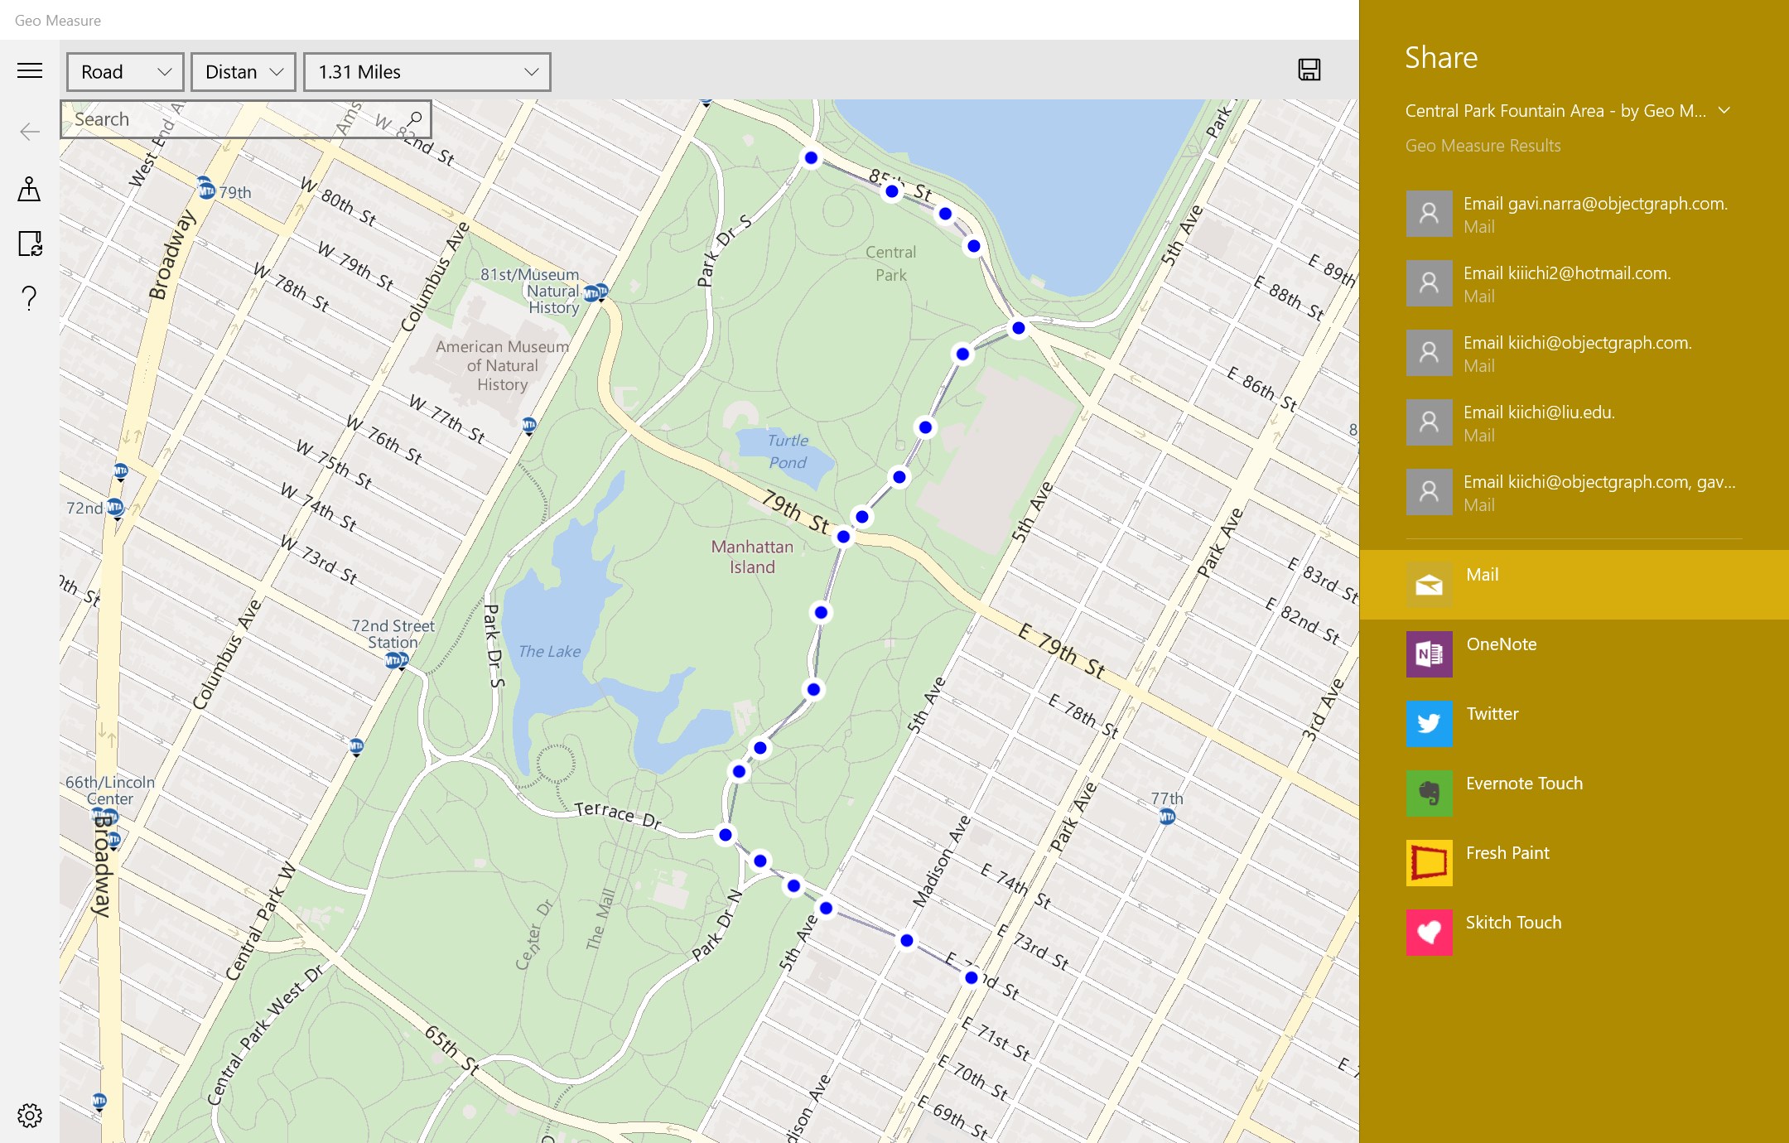Click the refresh map document icon

point(30,244)
